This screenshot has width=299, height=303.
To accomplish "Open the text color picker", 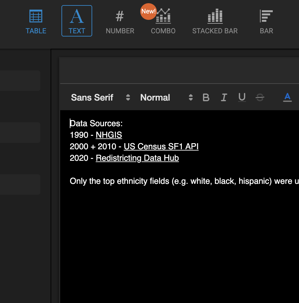I will click(x=287, y=97).
